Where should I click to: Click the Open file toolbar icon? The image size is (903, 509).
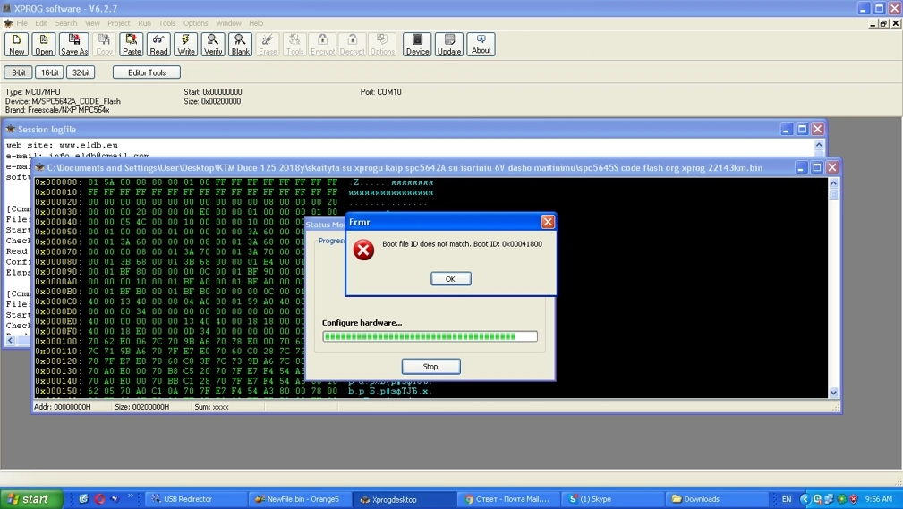point(44,45)
